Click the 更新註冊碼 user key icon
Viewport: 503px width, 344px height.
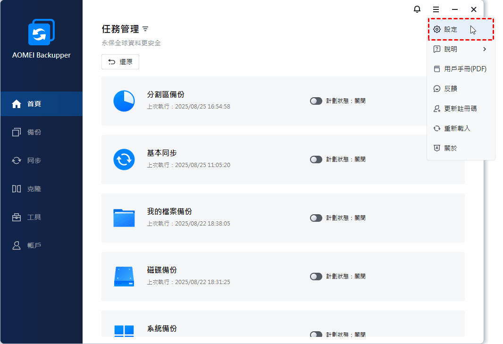coord(437,109)
